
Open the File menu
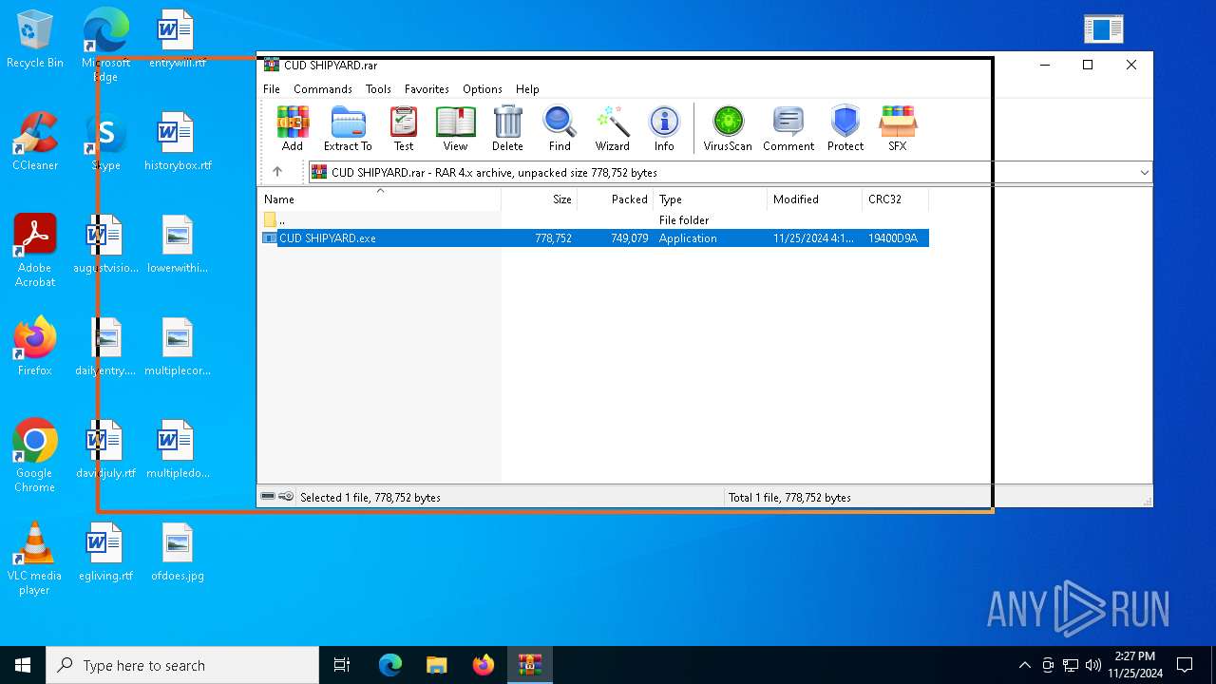(272, 88)
